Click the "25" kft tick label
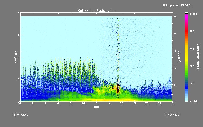203x127 pixels. point(175,17)
